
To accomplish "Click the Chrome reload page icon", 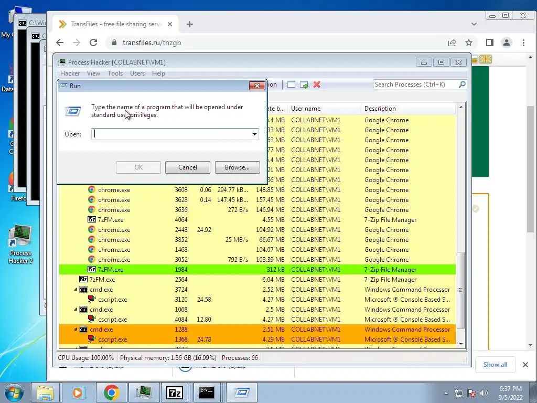I will click(93, 43).
